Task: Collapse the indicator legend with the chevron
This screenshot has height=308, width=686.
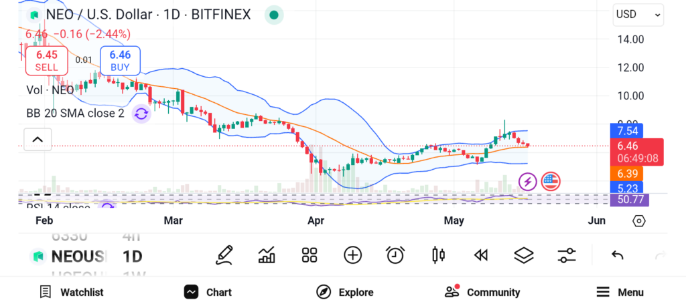Action: 38,140
